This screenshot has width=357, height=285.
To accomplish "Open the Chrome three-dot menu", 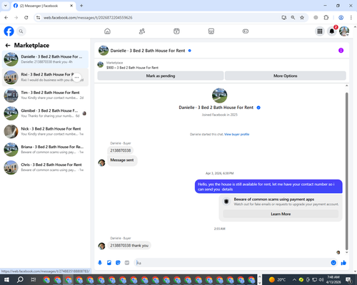I will [x=351, y=18].
